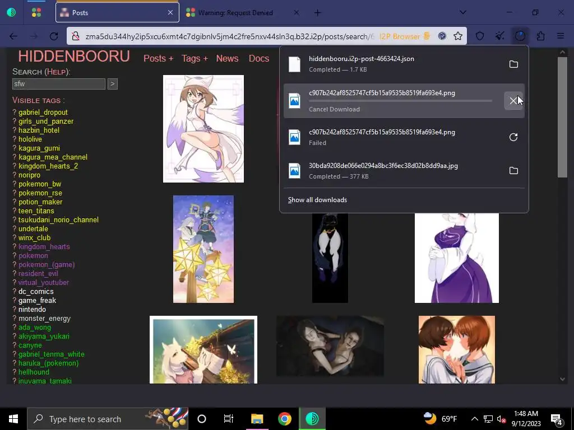
Task: Open the shield protection icon
Action: coord(480,36)
